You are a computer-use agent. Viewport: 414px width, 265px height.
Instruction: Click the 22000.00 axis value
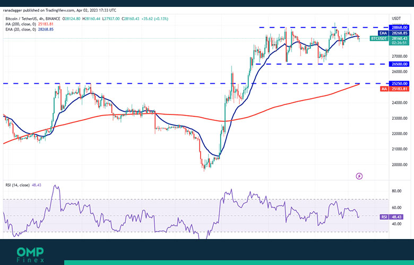coord(400,134)
